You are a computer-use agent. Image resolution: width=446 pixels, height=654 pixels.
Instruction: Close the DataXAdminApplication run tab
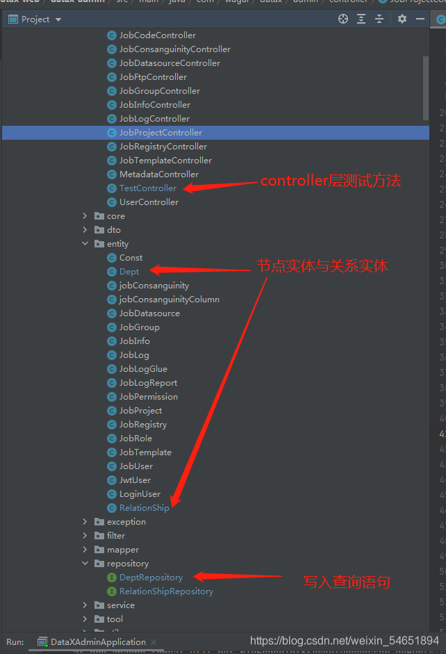pyautogui.click(x=154, y=642)
